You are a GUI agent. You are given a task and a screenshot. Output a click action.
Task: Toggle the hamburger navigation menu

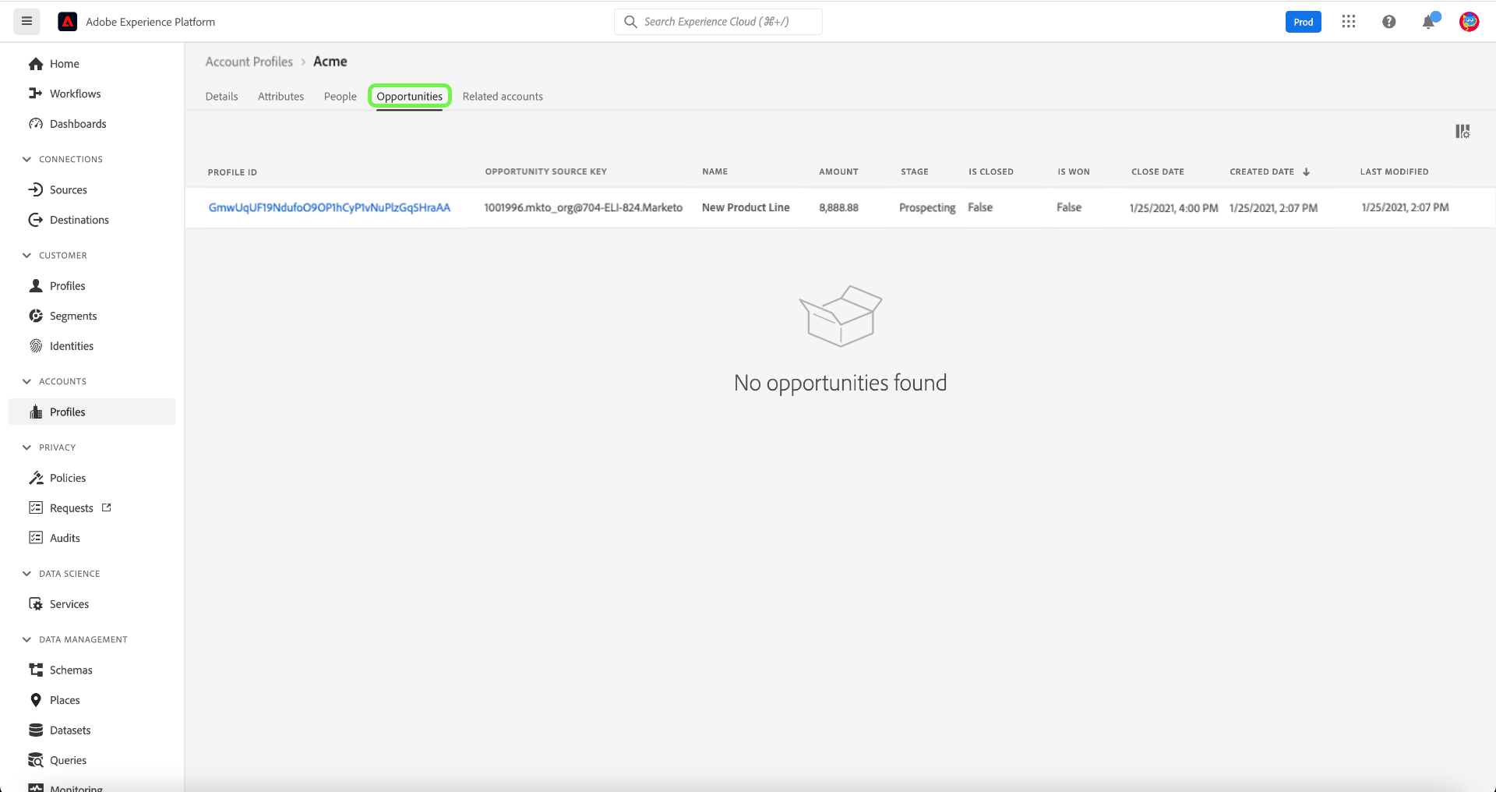tap(26, 22)
